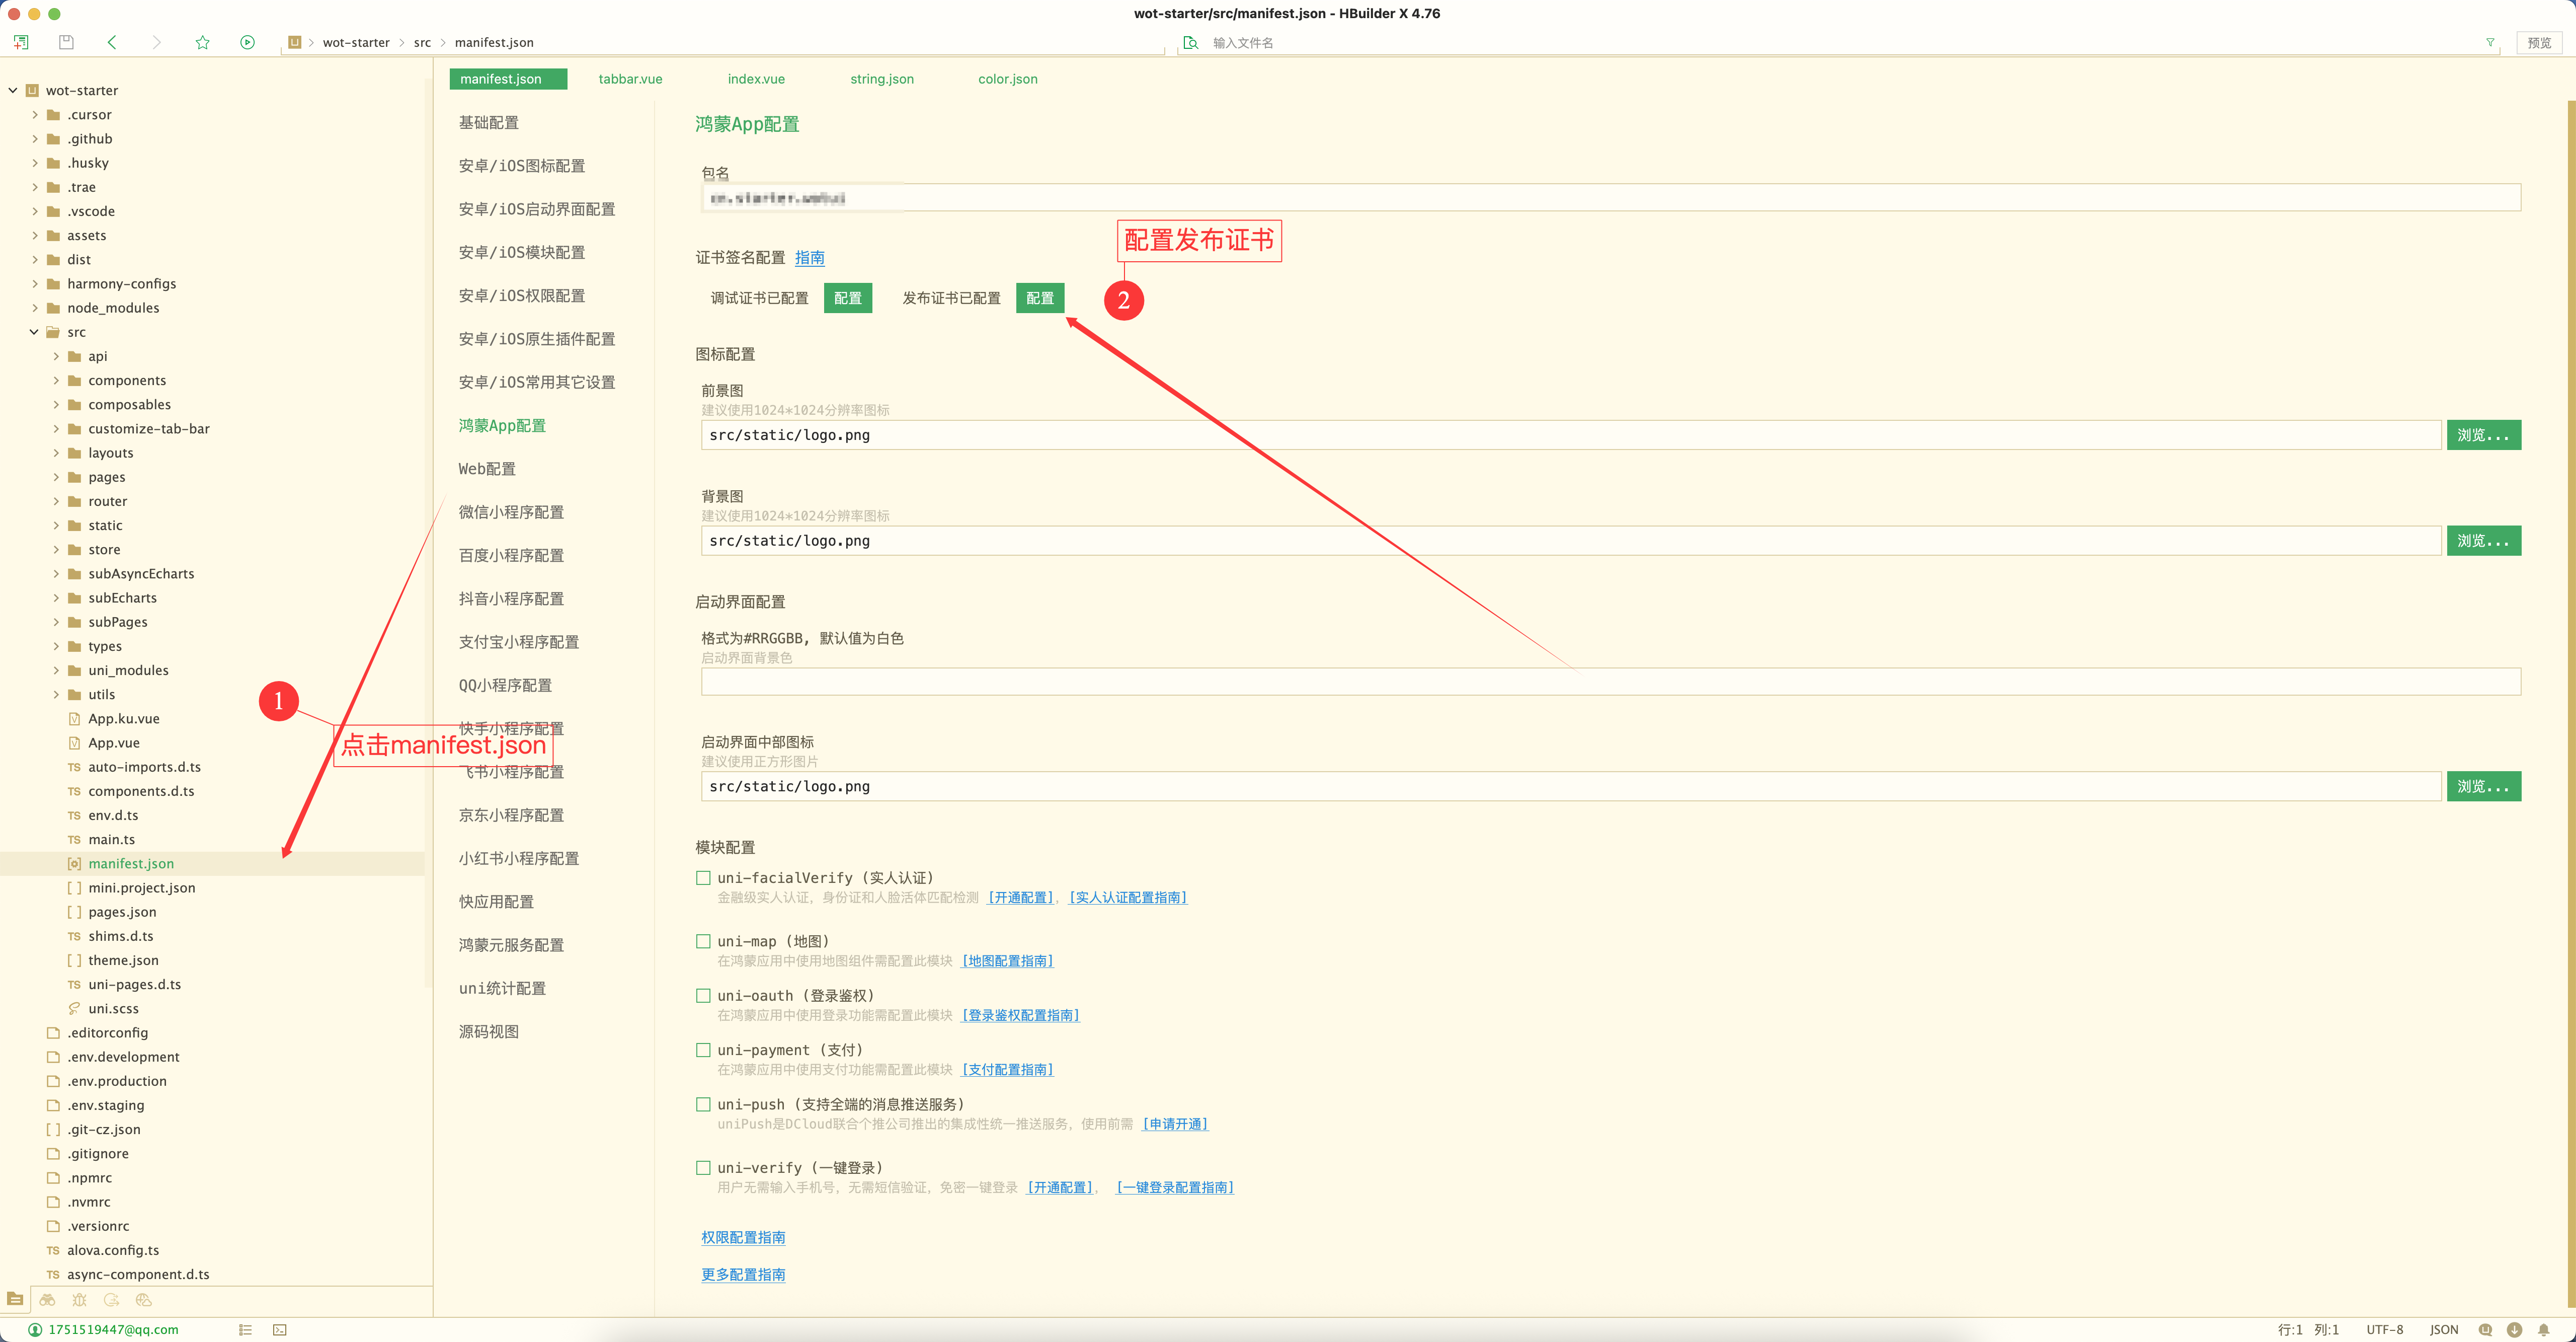Open the 微信小程序配置 section
This screenshot has width=2576, height=1342.
(x=511, y=512)
